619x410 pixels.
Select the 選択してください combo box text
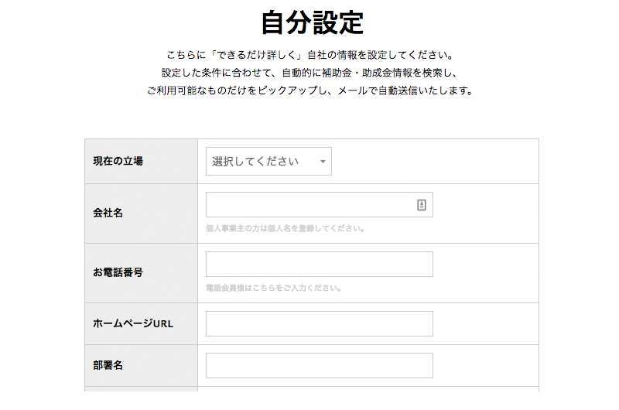tap(255, 162)
